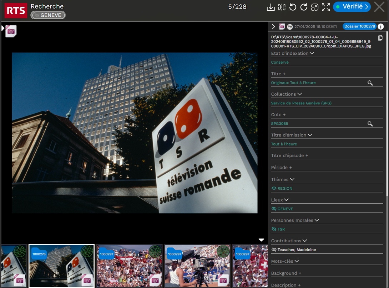Toggle visibility eye of GENEVE place
Image resolution: width=389 pixels, height=288 pixels.
pos(274,209)
